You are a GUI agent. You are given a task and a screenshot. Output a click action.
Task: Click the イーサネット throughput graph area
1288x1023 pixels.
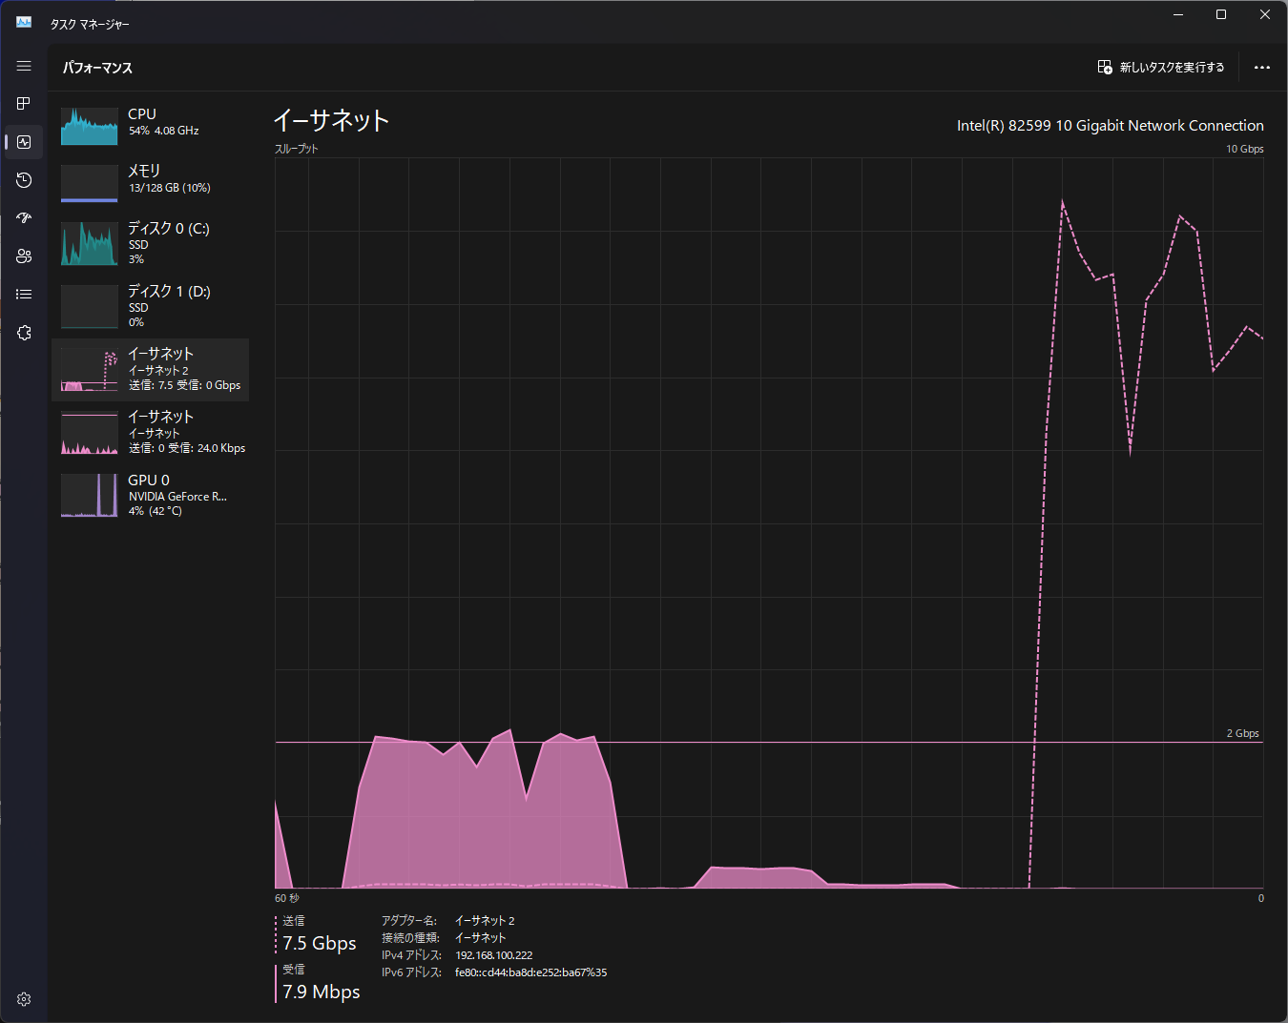pyautogui.click(x=768, y=522)
